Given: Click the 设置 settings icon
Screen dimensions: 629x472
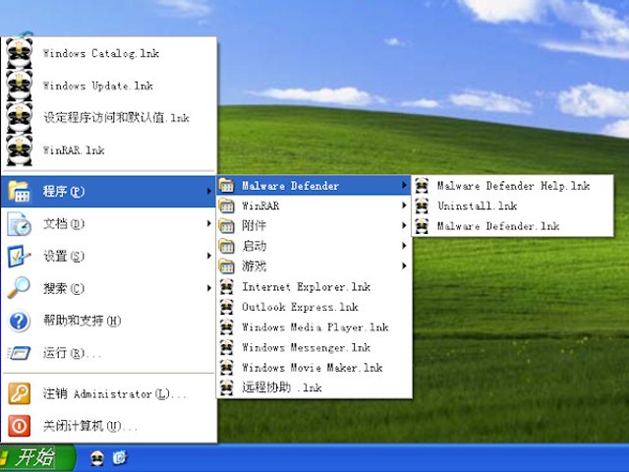Looking at the screenshot, I should click(x=19, y=256).
